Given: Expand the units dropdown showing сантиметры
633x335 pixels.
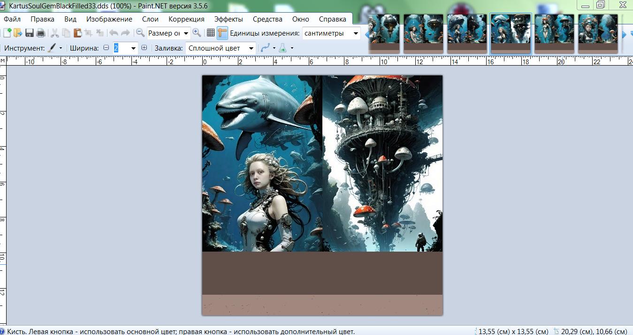Looking at the screenshot, I should (356, 33).
